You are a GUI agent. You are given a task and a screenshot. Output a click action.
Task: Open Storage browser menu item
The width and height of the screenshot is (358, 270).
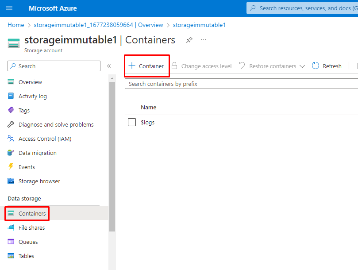point(39,181)
